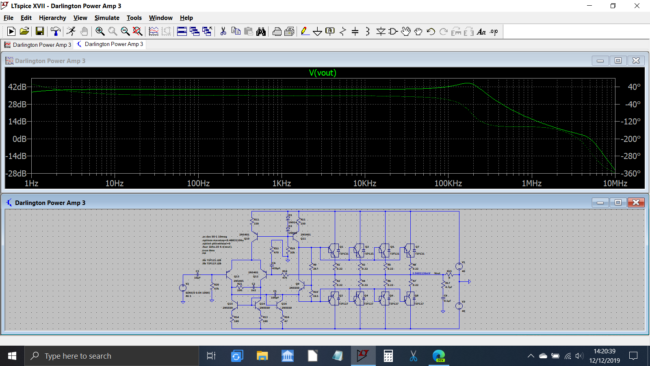Click the Copy toolbar icon
The image size is (650, 366).
click(236, 31)
